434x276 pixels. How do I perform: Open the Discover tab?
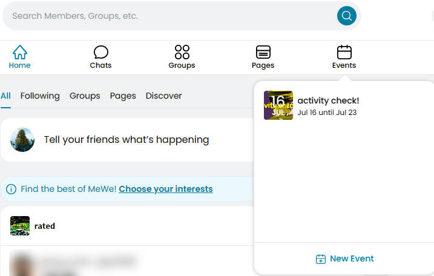coord(163,96)
